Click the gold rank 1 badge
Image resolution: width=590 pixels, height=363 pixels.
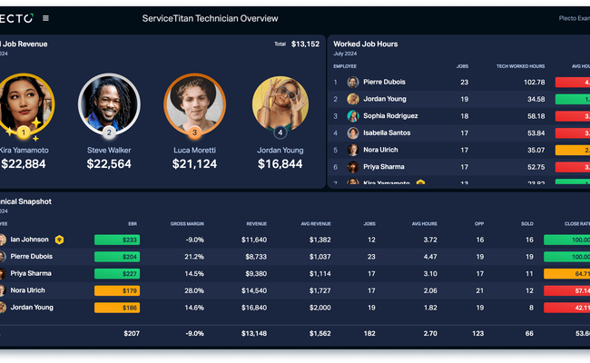click(24, 132)
